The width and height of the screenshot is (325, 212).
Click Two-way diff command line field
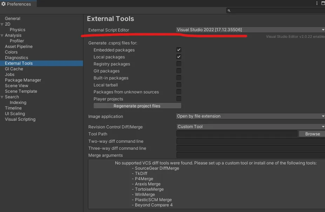pos(251,141)
